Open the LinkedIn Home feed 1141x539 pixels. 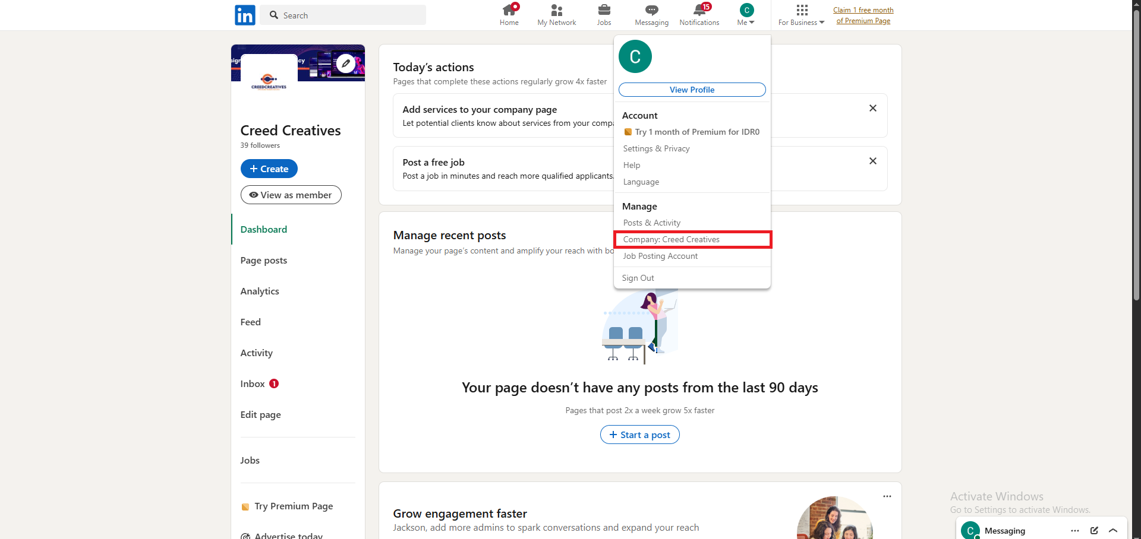pyautogui.click(x=509, y=14)
